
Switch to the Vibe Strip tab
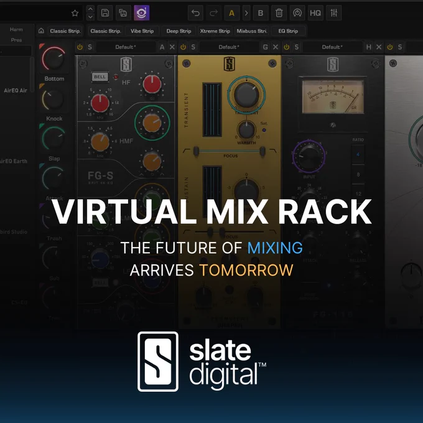click(x=142, y=31)
